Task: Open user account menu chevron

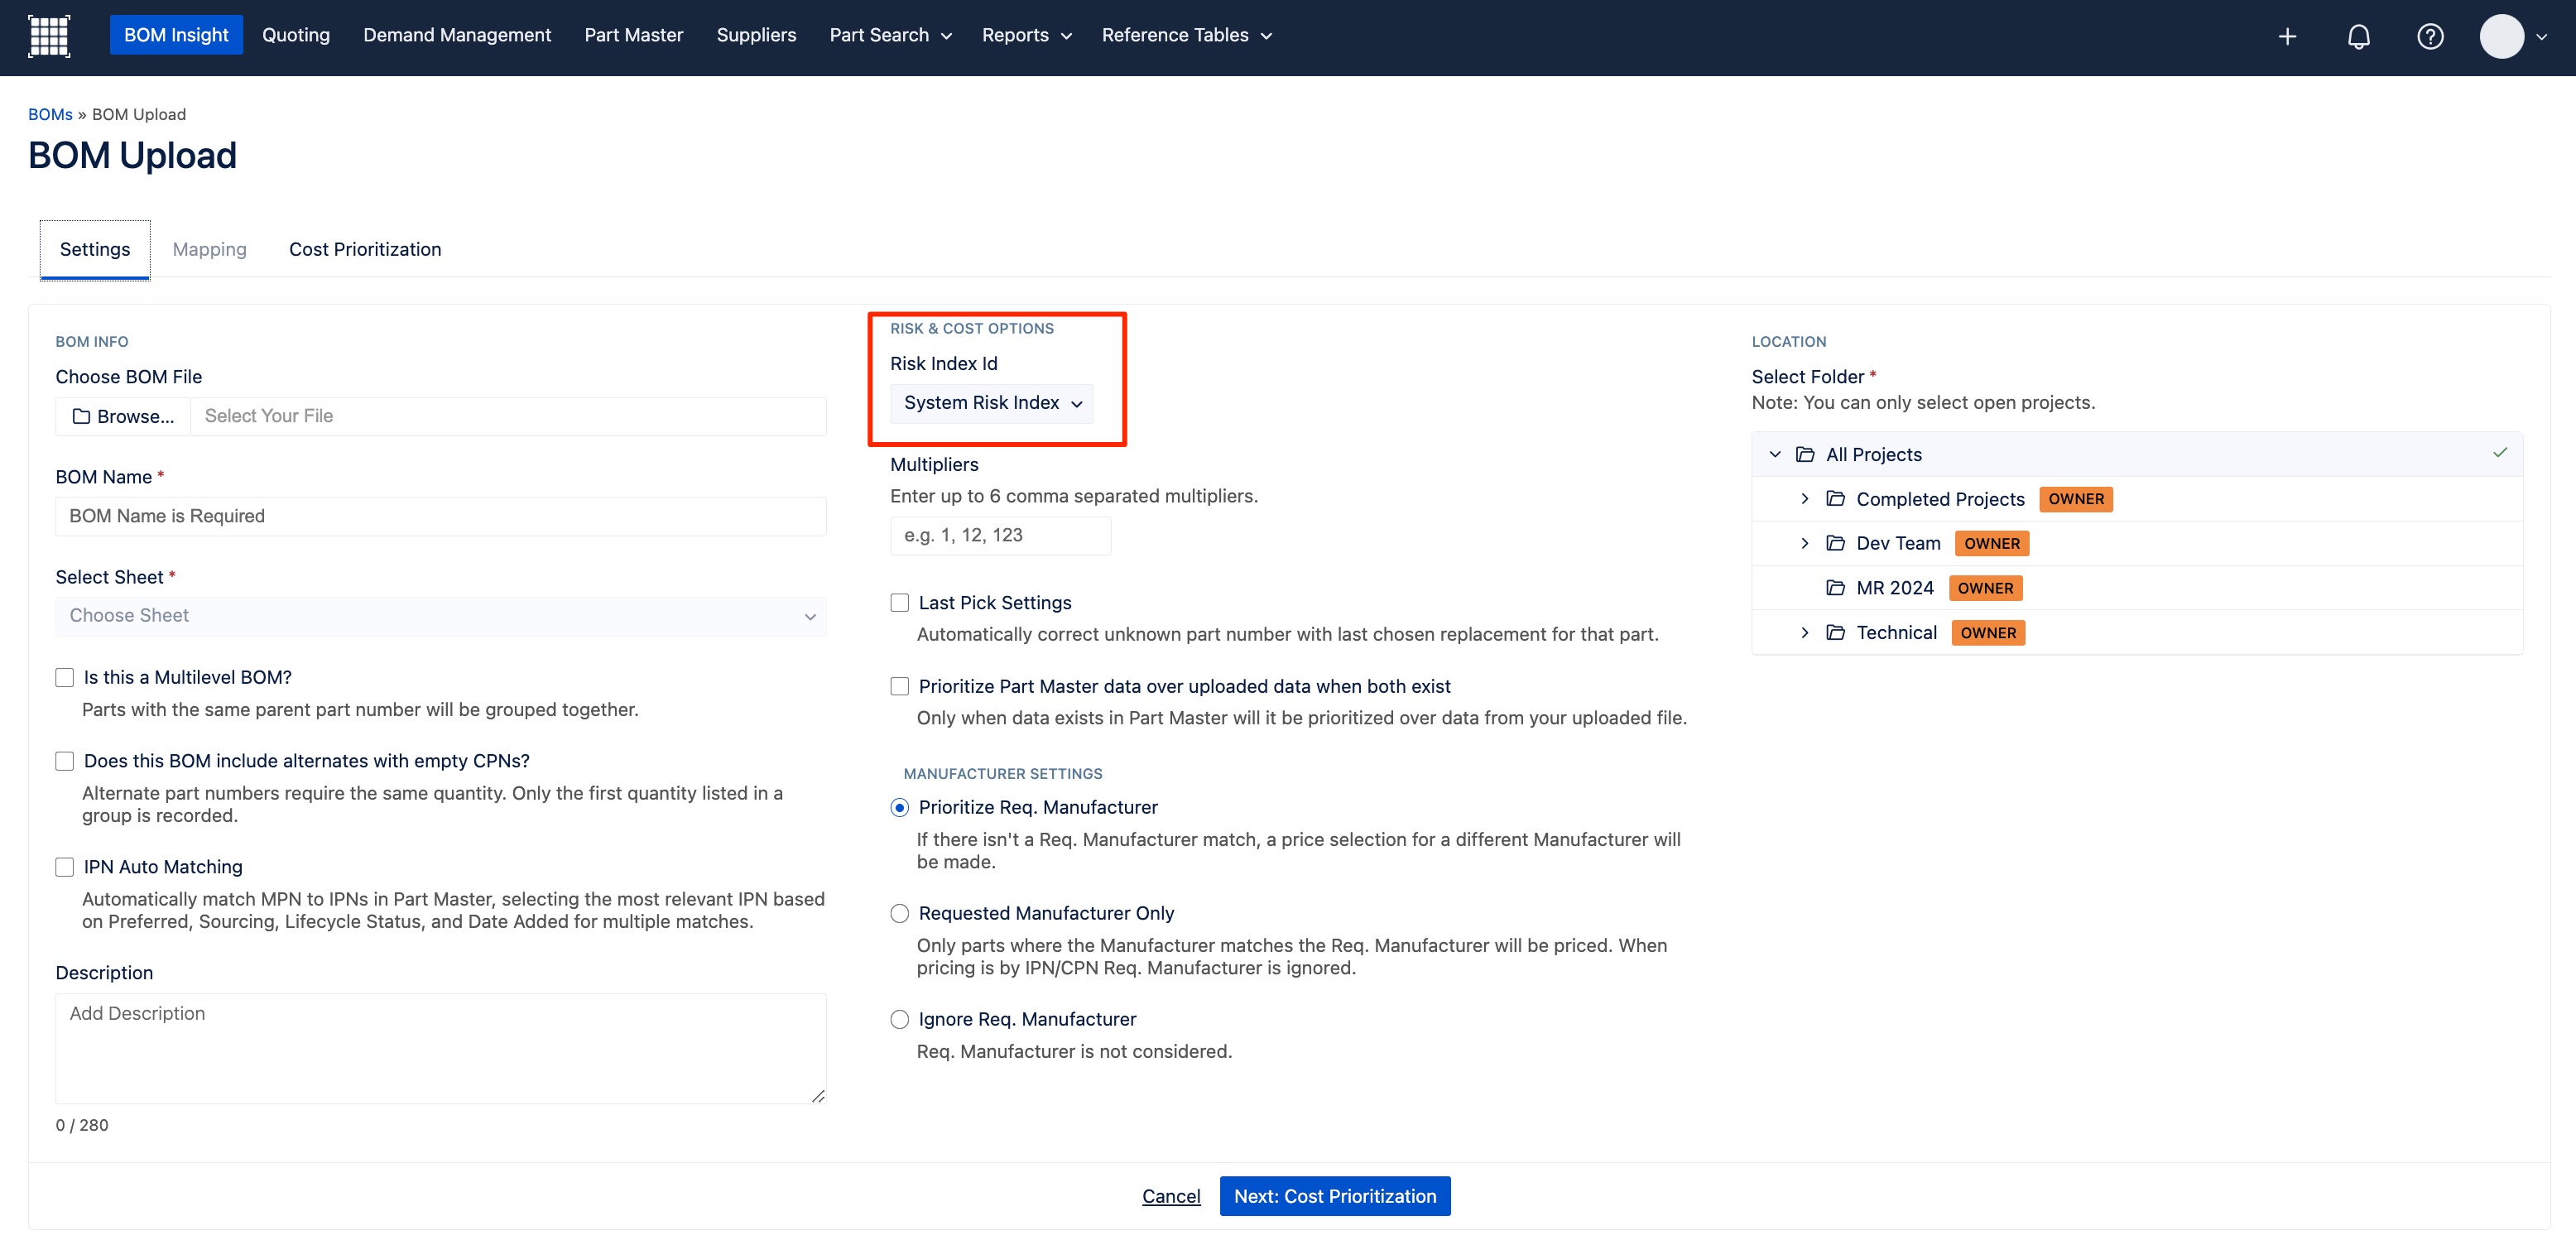Action: pyautogui.click(x=2541, y=37)
